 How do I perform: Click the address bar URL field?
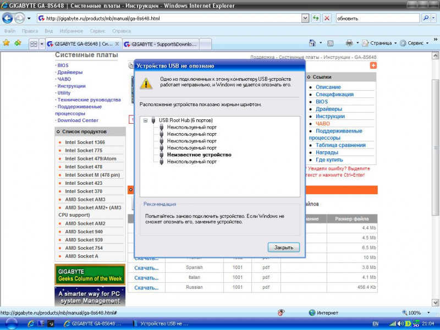(169, 19)
